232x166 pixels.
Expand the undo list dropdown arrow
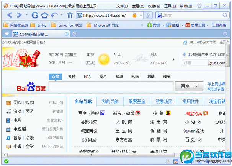pos(62,15)
